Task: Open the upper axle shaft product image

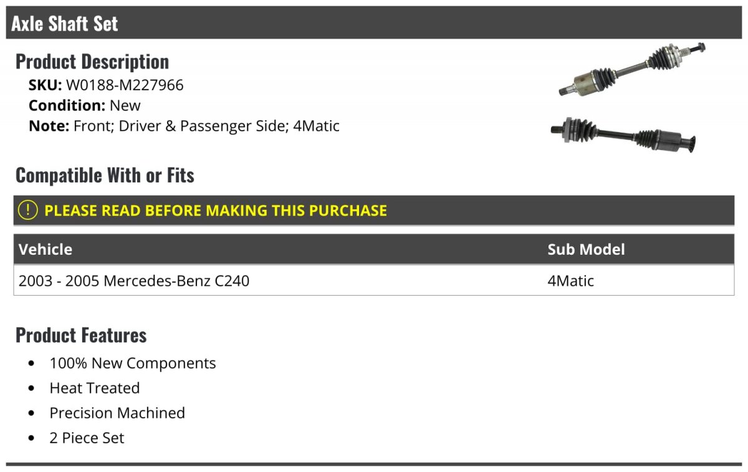Action: (632, 70)
